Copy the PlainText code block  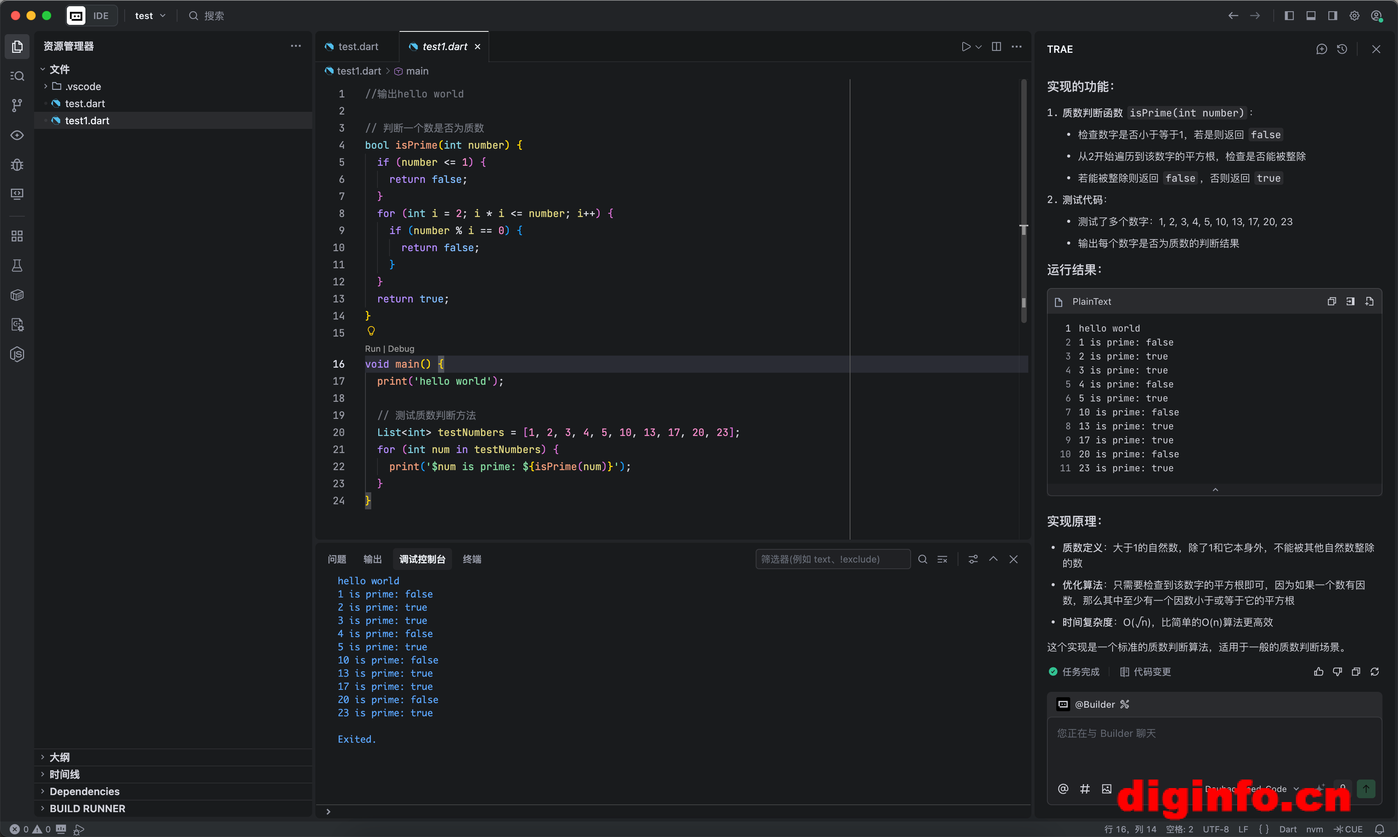(x=1332, y=302)
